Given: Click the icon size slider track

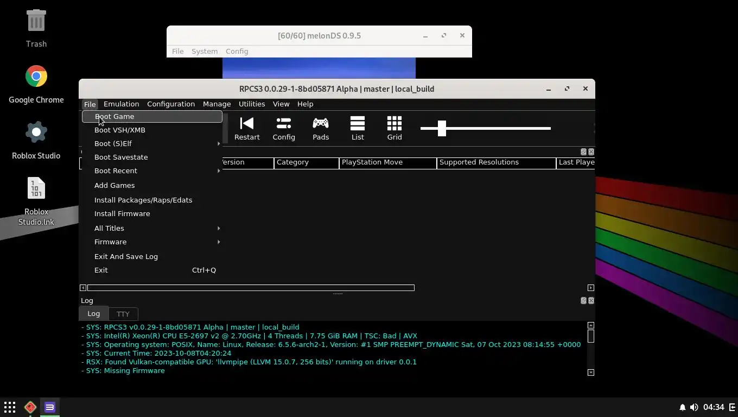Looking at the screenshot, I should pyautogui.click(x=486, y=128).
